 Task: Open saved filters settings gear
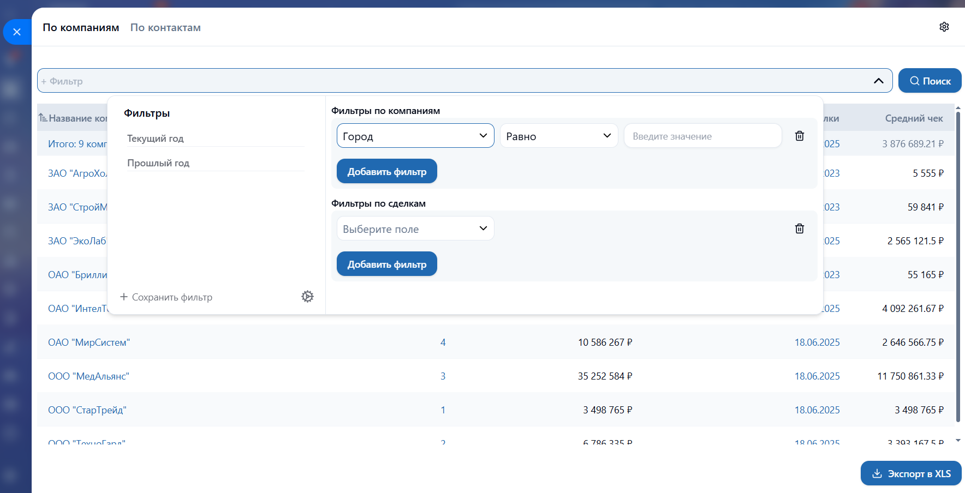pyautogui.click(x=307, y=297)
